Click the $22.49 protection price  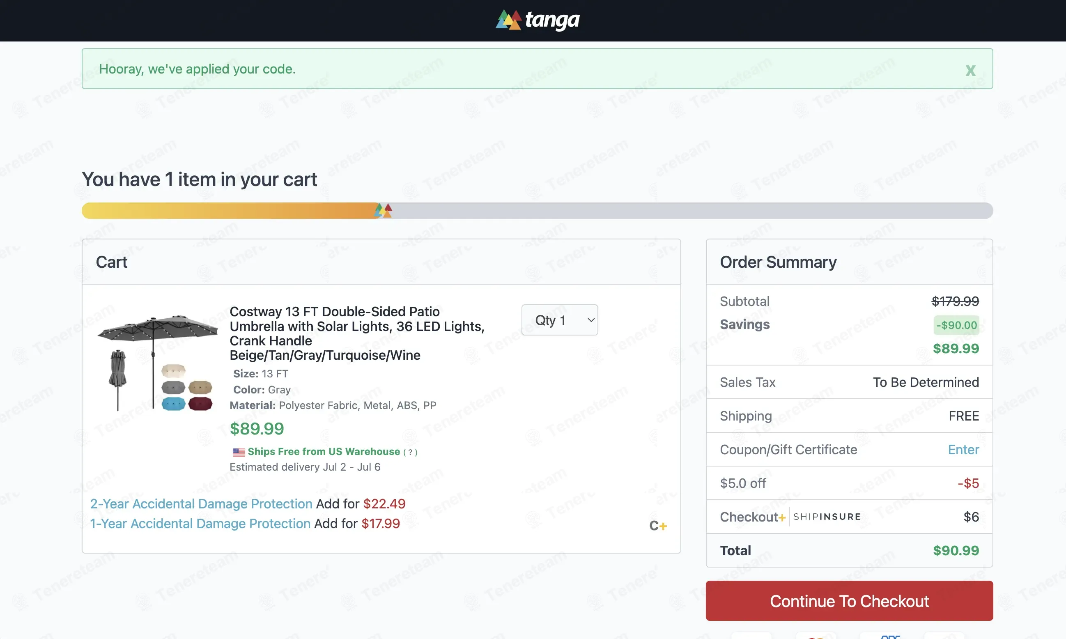[384, 503]
